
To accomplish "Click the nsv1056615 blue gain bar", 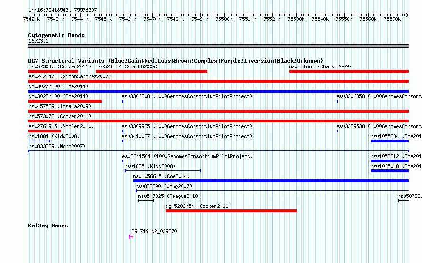I will point(271,181).
